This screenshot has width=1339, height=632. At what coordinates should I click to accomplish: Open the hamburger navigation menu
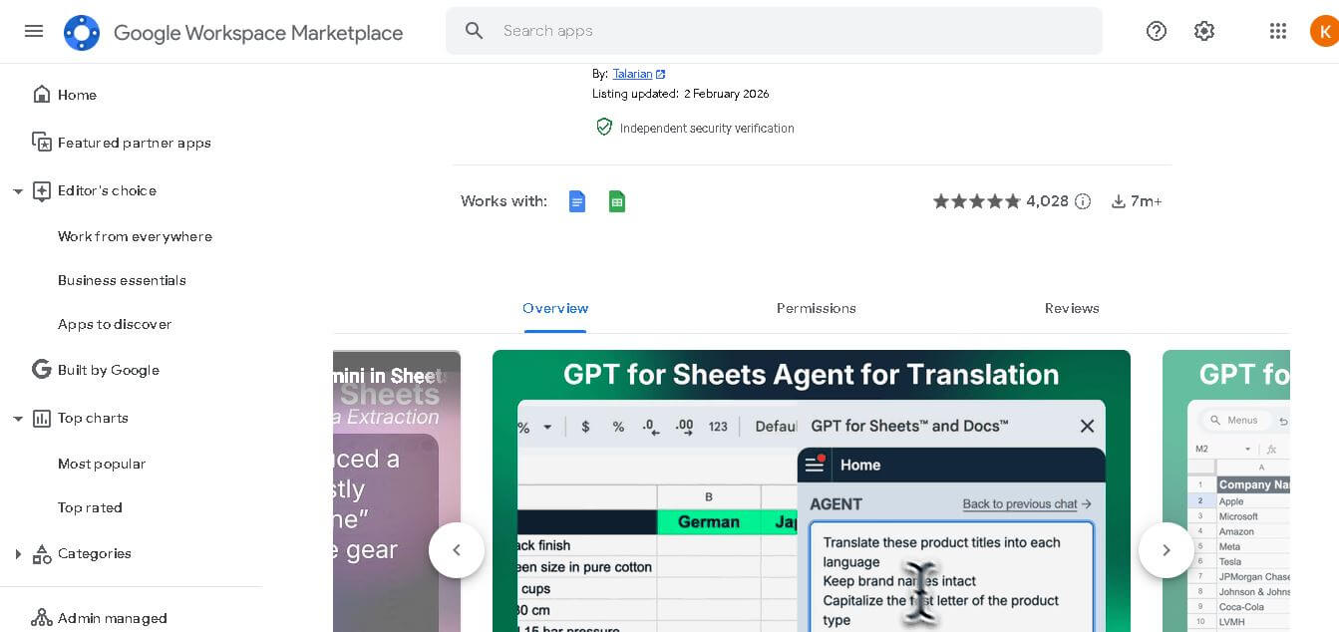click(x=33, y=31)
